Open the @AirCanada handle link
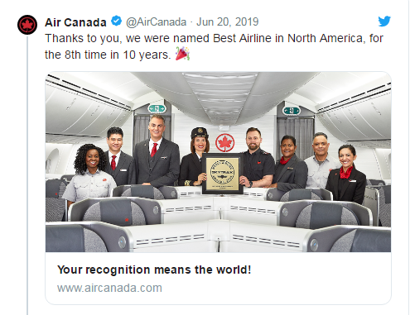Image resolution: width=410 pixels, height=315 pixels. click(156, 21)
